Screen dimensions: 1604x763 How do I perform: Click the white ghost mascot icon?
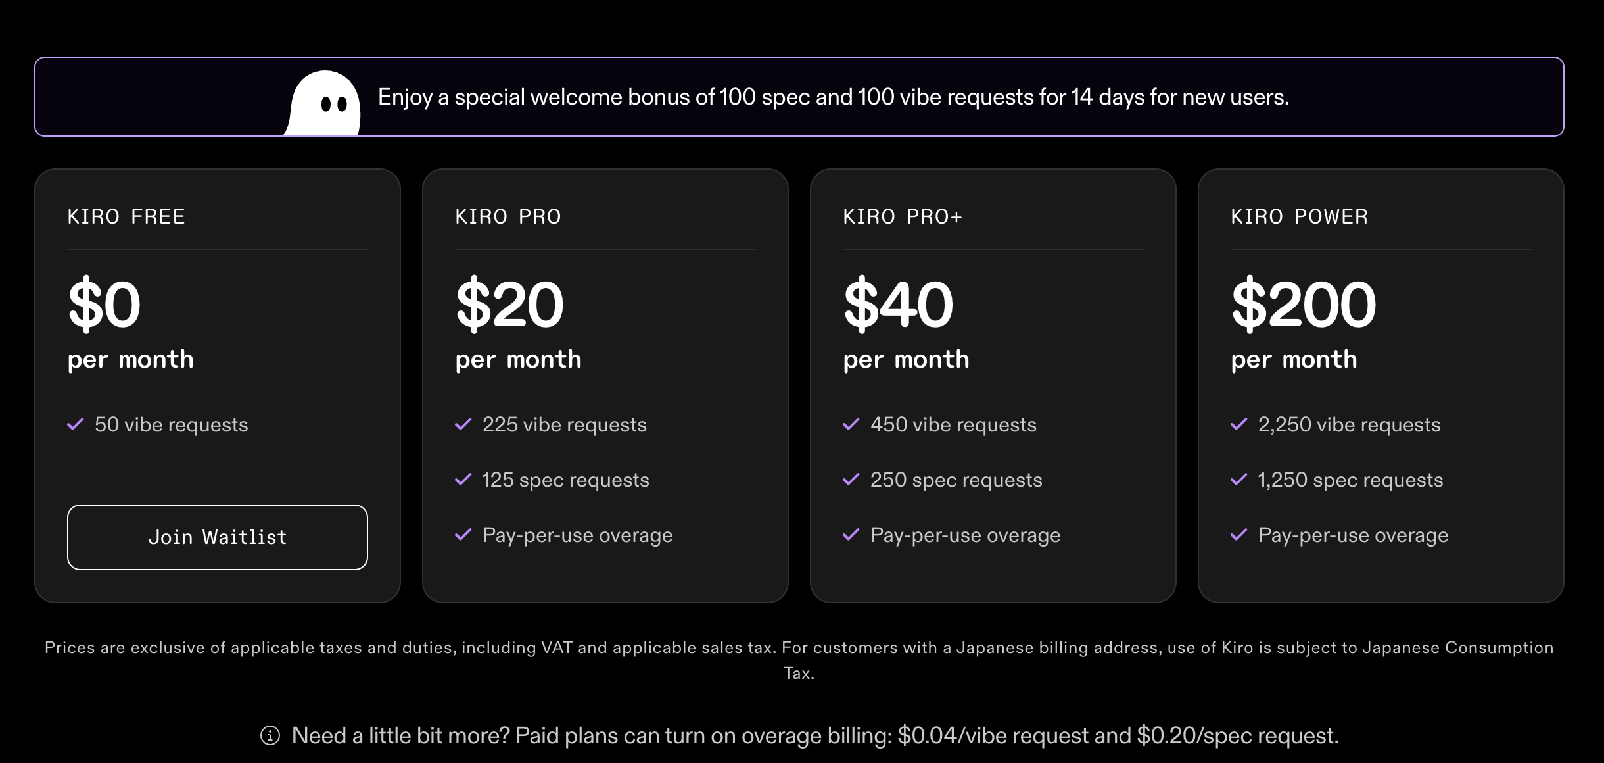click(x=323, y=103)
